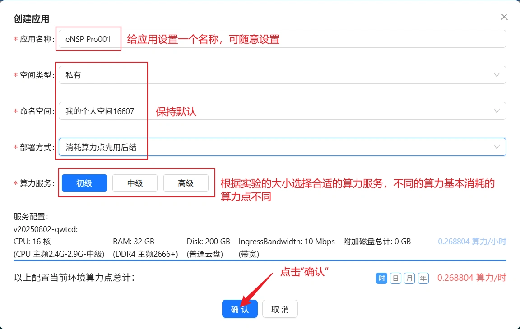Screen dimensions: 520x329
Task: Click the 确认 button to confirm
Action: tap(240, 309)
